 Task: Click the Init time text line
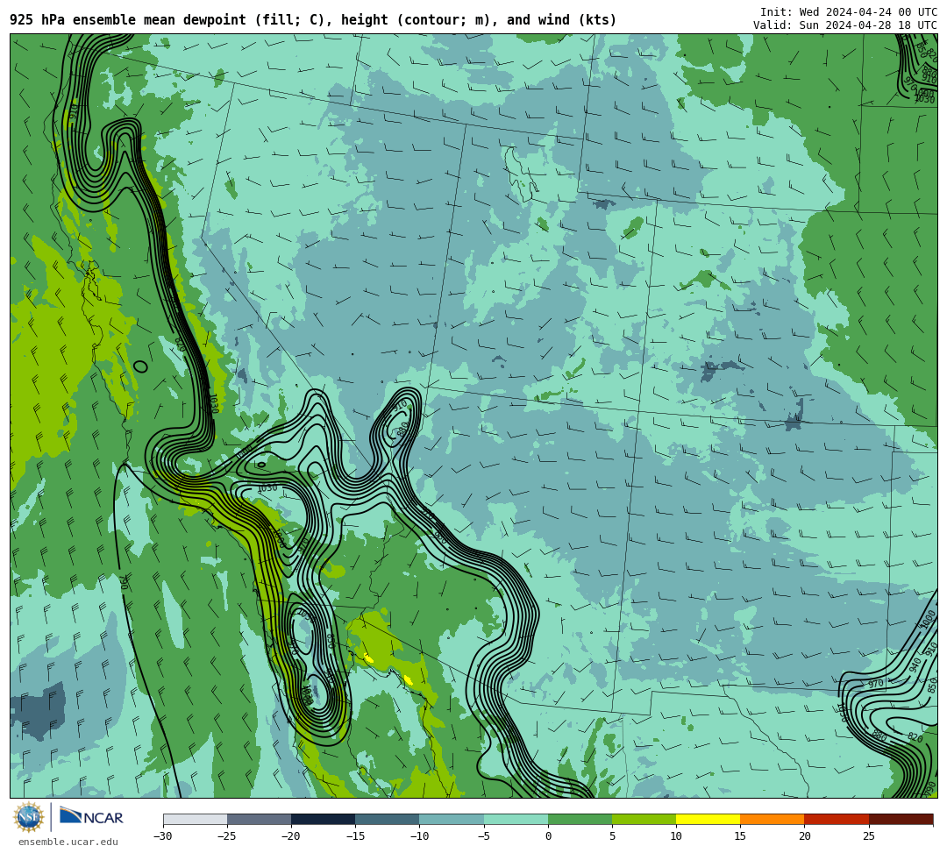(849, 12)
